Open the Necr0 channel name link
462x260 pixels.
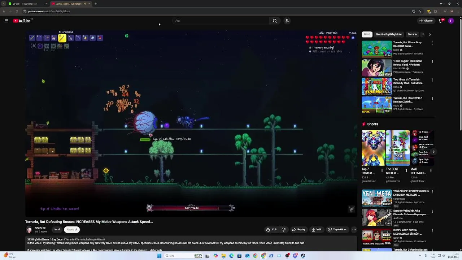(38, 228)
